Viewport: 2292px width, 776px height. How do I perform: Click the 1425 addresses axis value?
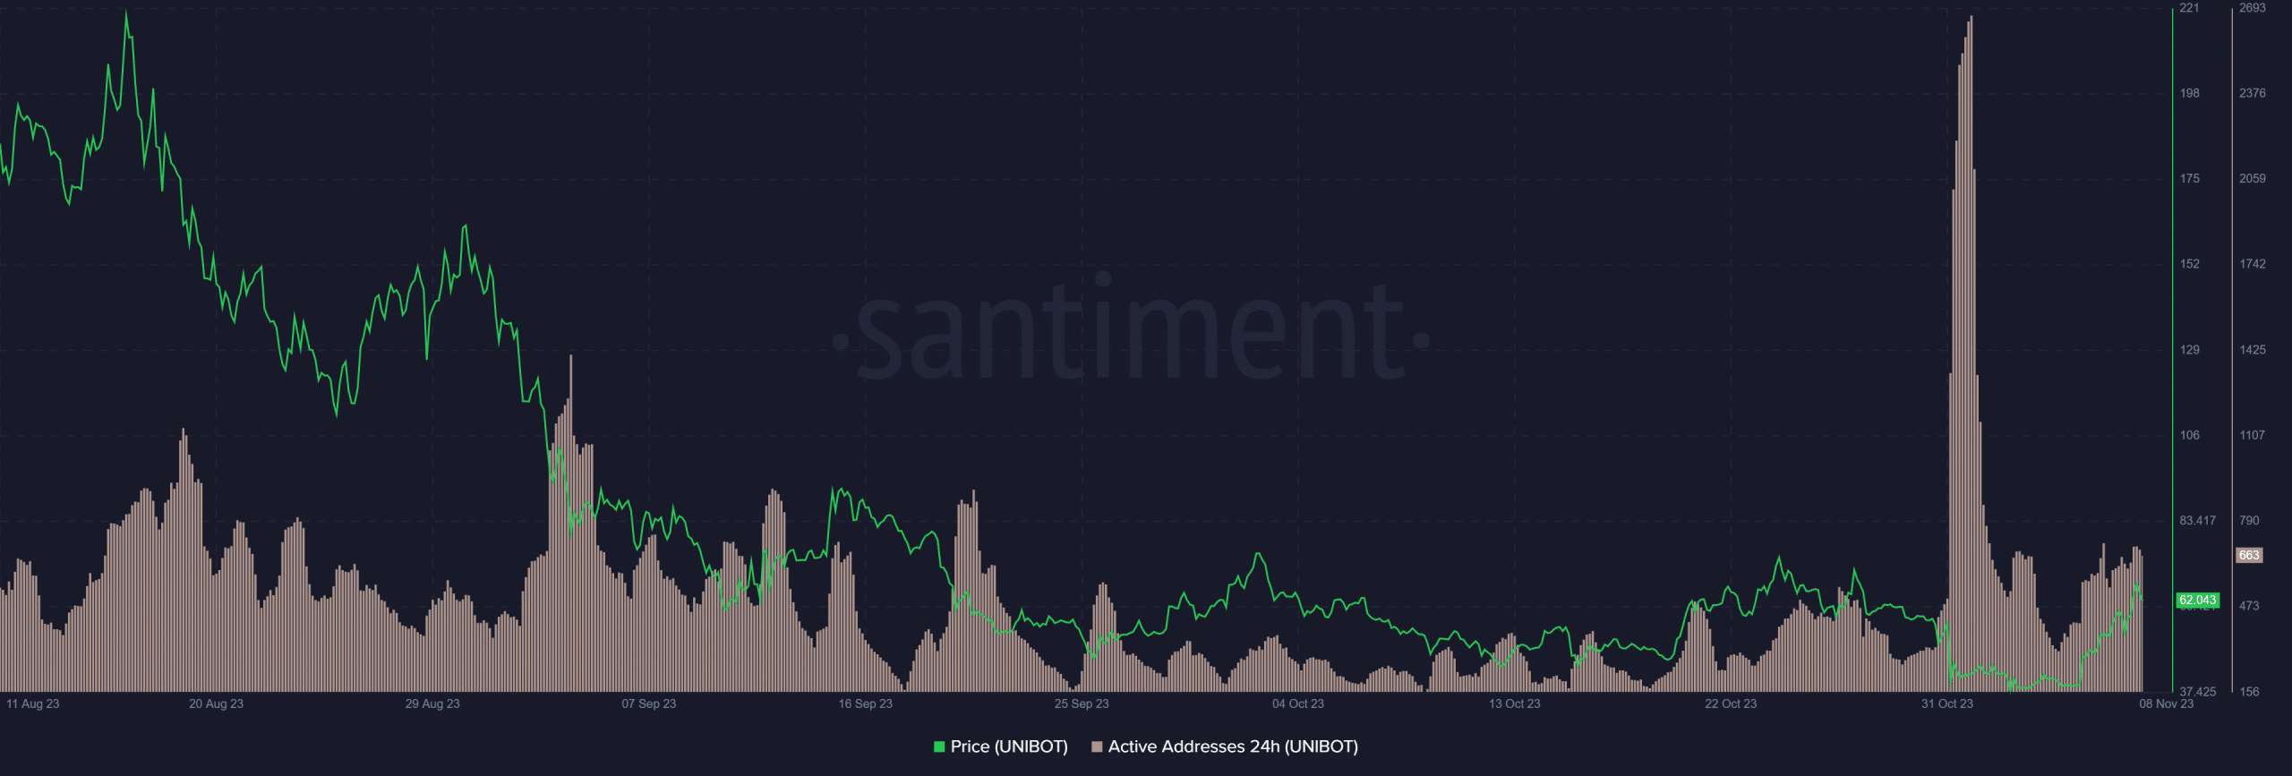point(2253,350)
